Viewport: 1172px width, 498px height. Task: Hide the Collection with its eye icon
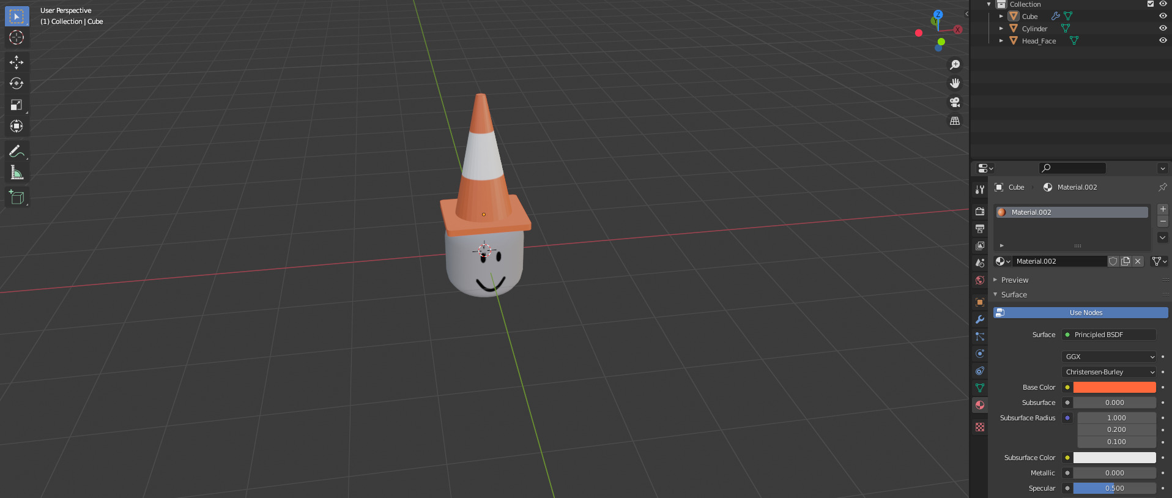[x=1163, y=4]
